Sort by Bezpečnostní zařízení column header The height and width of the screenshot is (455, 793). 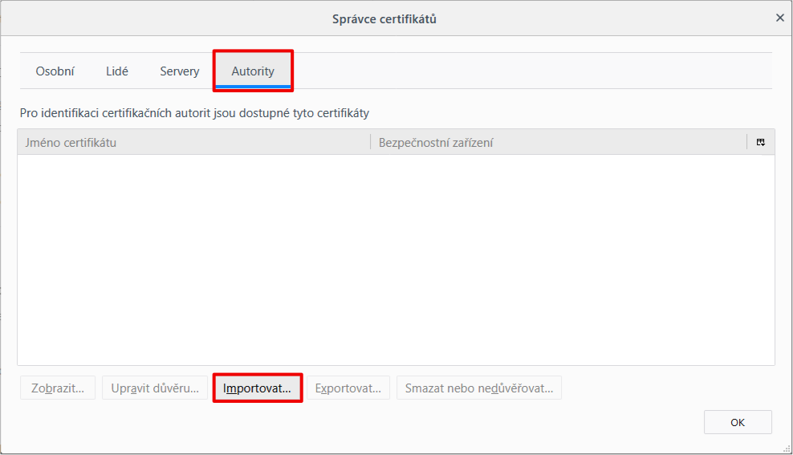coord(558,143)
